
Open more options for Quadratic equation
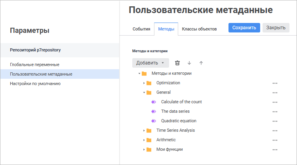(x=275, y=121)
